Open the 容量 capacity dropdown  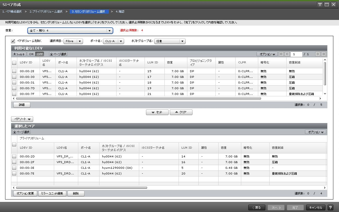[70, 31]
